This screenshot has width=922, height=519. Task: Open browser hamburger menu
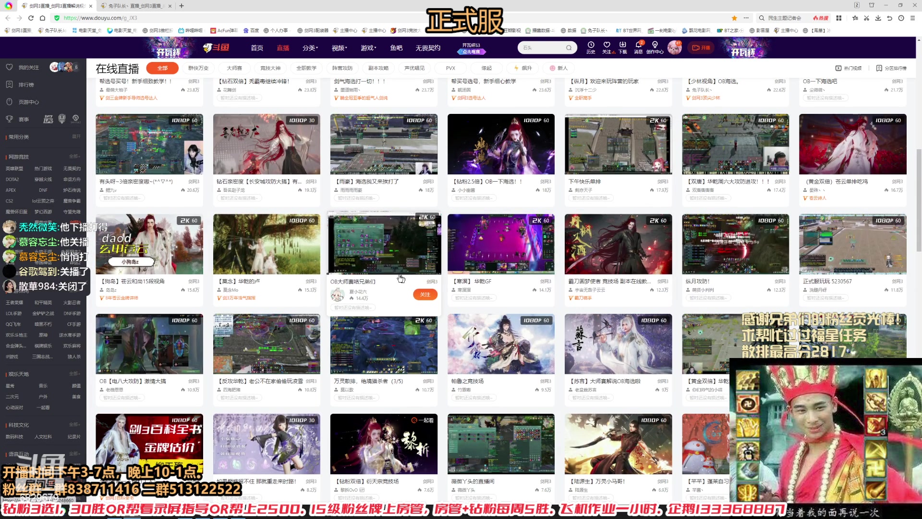point(912,18)
